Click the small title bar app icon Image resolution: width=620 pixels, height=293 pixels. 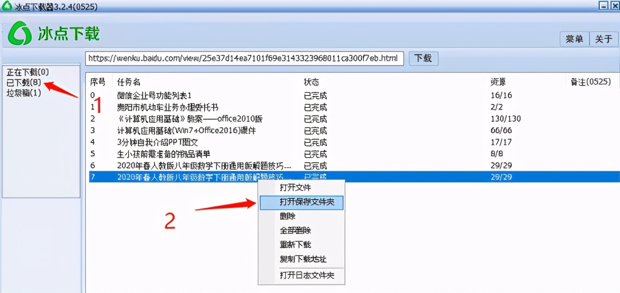(x=6, y=6)
